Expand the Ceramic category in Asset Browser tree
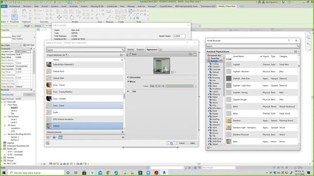 (209, 66)
